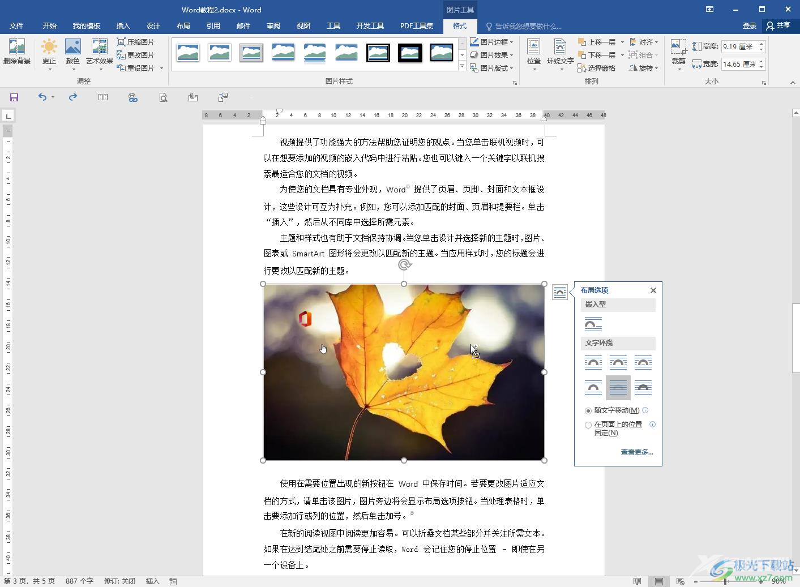800x587 pixels.
Task: Switch to the Home (开始) tab
Action: 49,26
